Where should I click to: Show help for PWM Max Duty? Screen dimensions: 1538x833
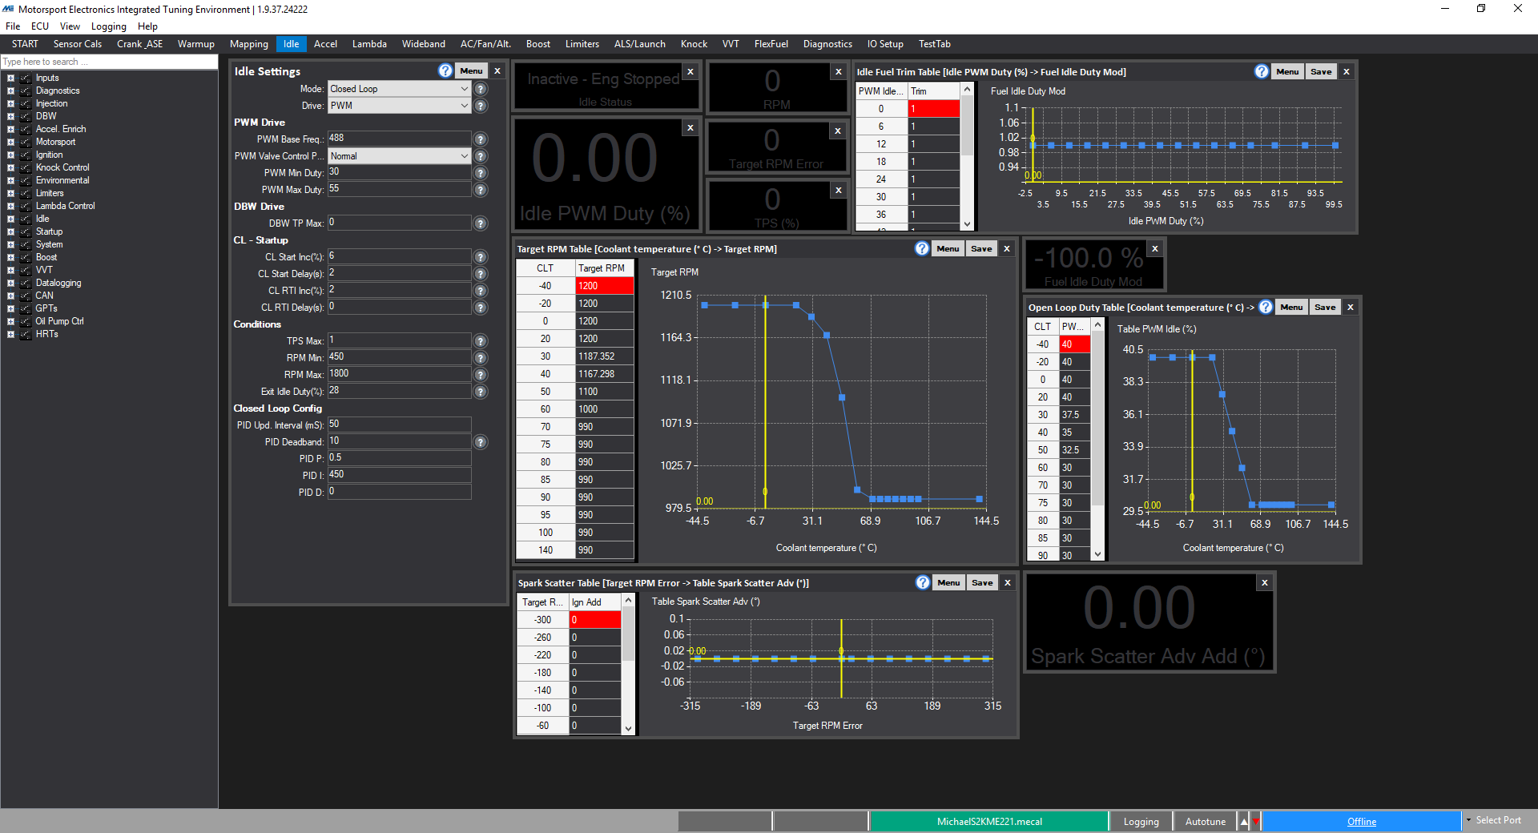[481, 190]
